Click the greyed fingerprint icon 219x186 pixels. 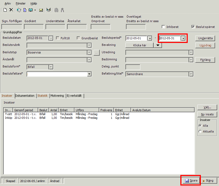pos(57,10)
